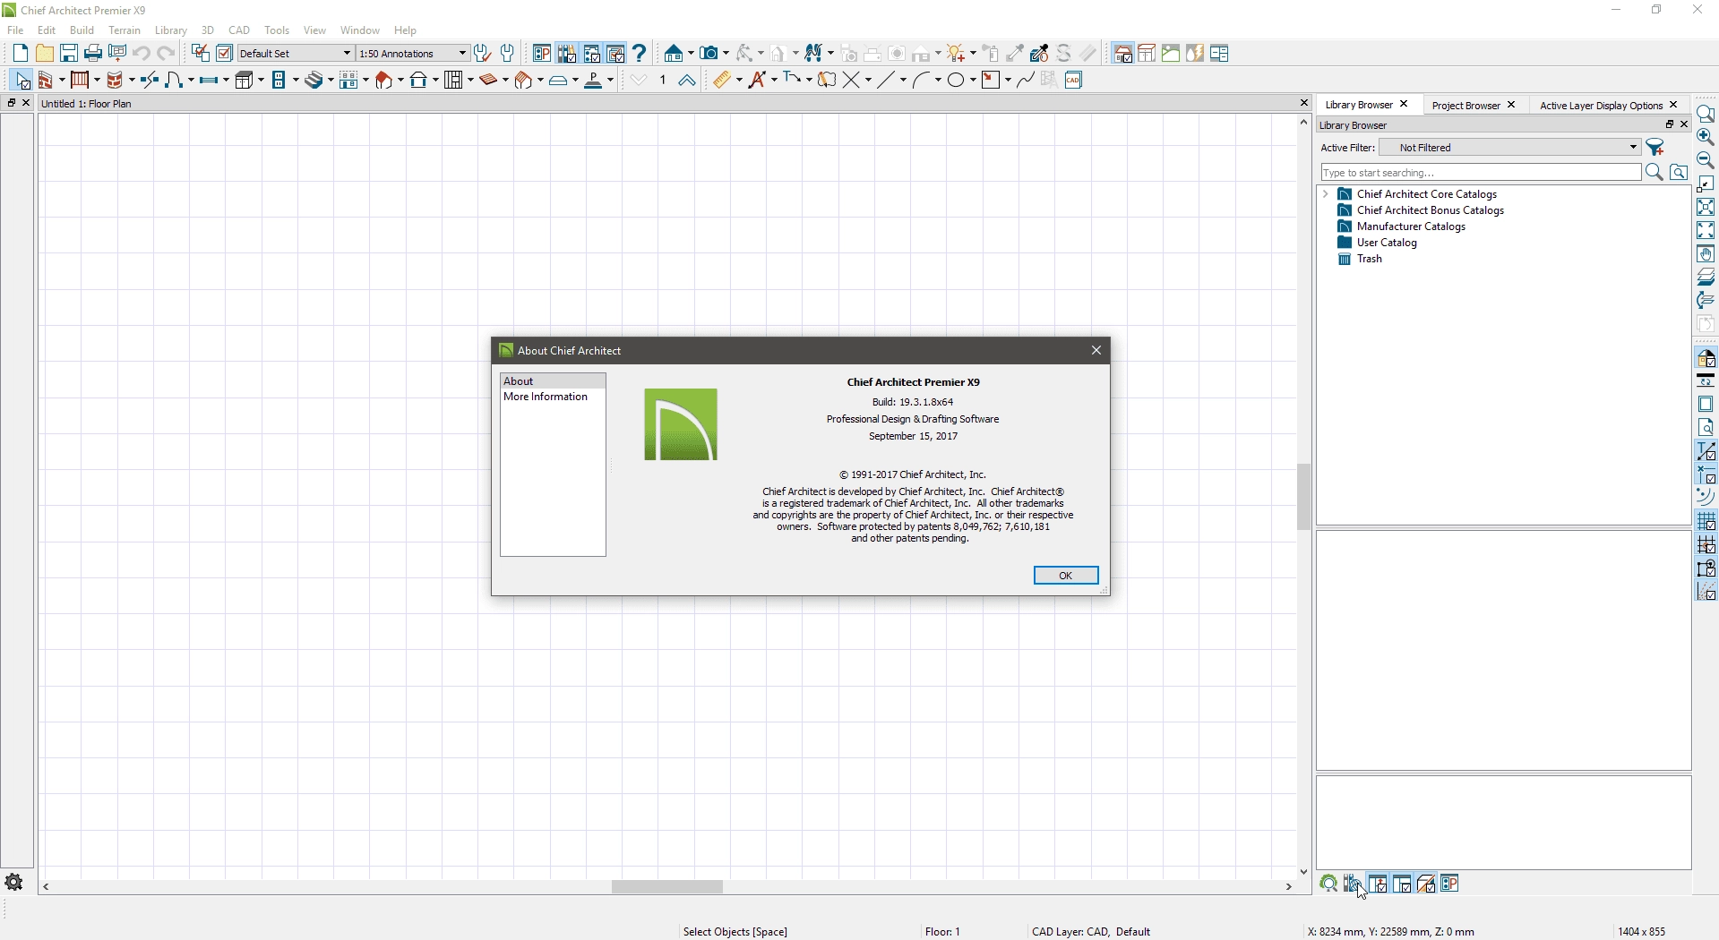Open the Default Set dropdown
Image resolution: width=1719 pixels, height=940 pixels.
click(x=296, y=54)
